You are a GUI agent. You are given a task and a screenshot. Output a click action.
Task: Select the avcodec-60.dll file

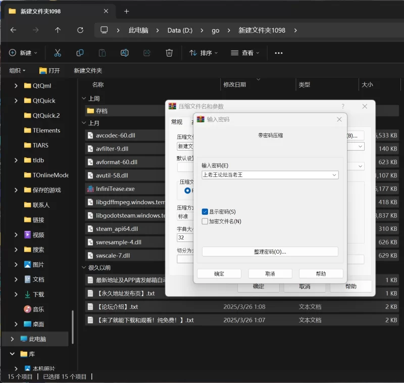coord(125,135)
